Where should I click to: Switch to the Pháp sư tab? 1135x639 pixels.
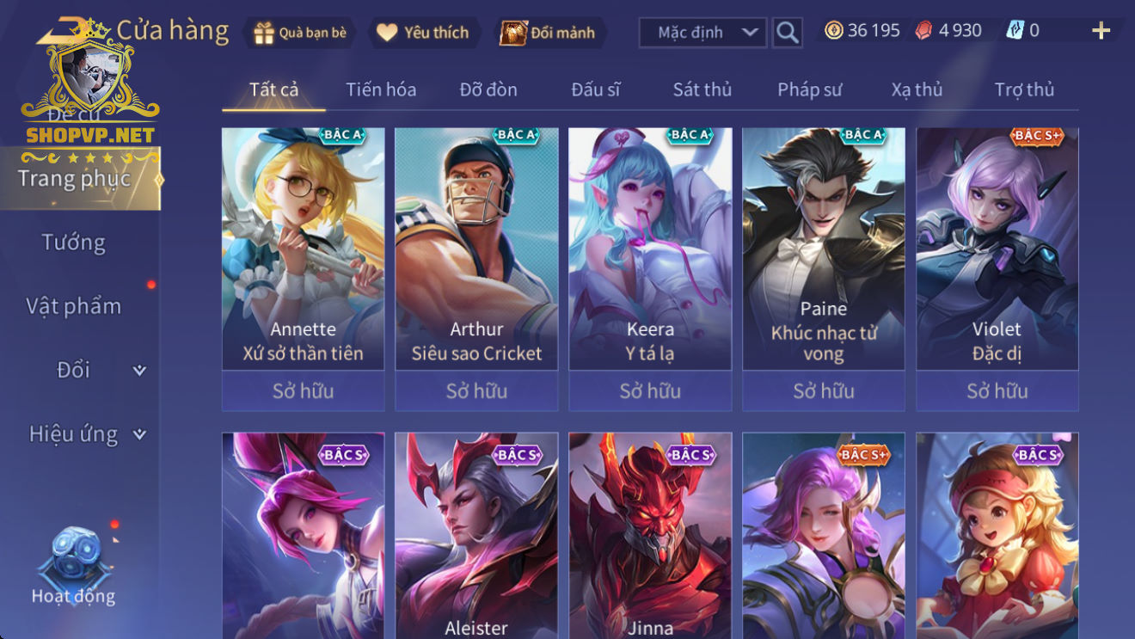pos(810,89)
